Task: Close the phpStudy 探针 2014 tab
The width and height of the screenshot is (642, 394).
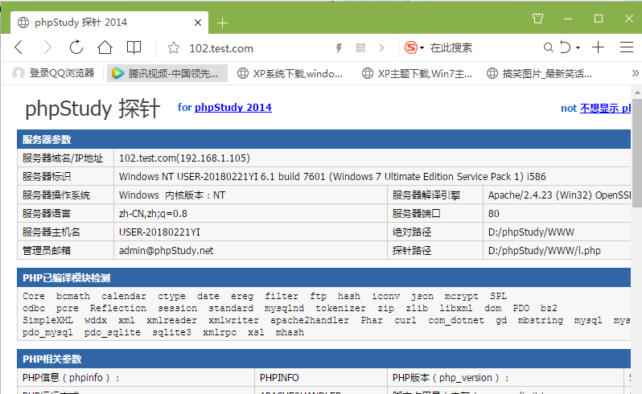Action: pyautogui.click(x=198, y=23)
